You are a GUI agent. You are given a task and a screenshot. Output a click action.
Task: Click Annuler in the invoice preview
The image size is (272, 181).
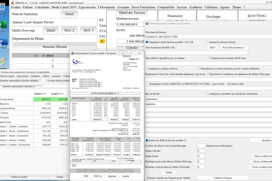126,176
